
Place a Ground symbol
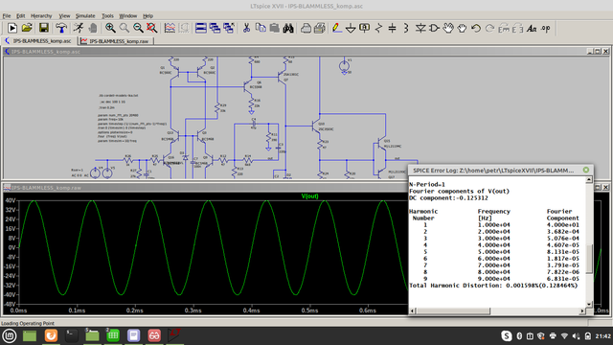pyautogui.click(x=351, y=28)
